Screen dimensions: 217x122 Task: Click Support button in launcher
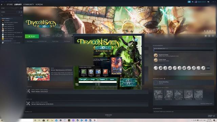click(x=102, y=79)
